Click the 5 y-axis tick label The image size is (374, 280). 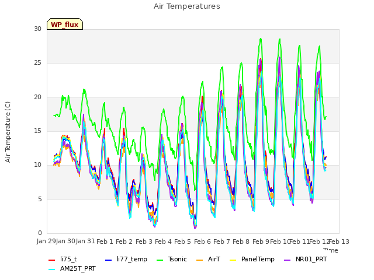(x=40, y=199)
